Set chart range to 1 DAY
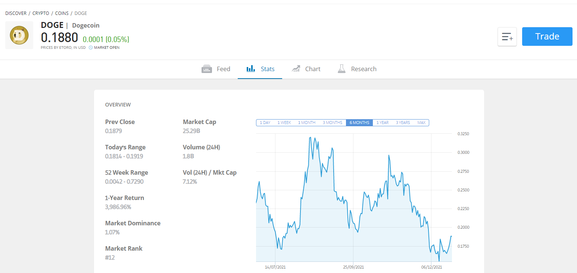 (x=265, y=123)
